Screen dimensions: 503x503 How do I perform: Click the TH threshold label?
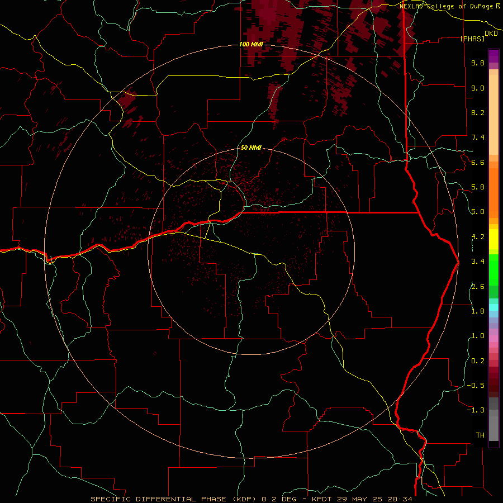pos(480,435)
